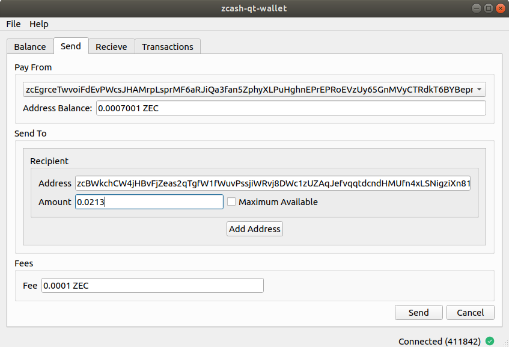Select the Send tab

click(71, 46)
